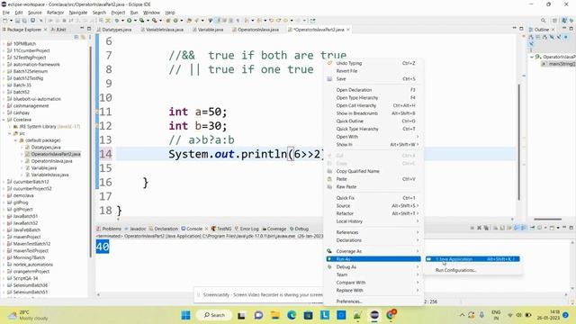This screenshot has height=324, width=576.
Task: Open Microsoft Edge from the taskbar
Action: pyautogui.click(x=292, y=315)
